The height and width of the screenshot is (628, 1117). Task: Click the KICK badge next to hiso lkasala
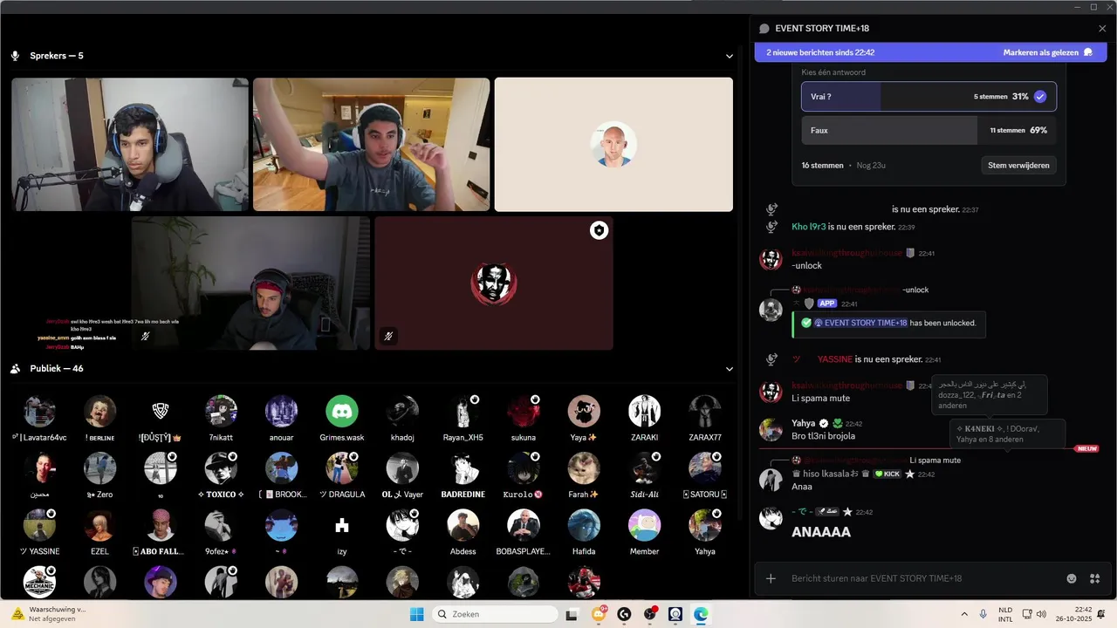(x=887, y=474)
